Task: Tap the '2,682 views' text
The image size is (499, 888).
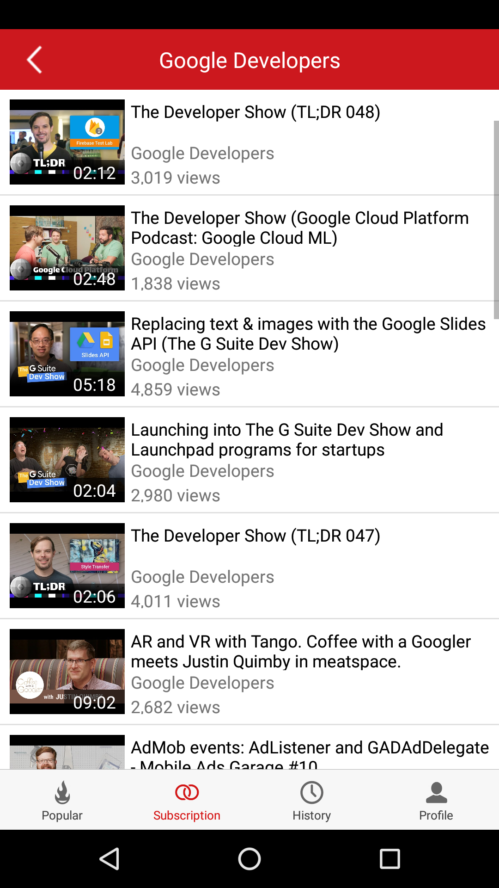Action: (x=176, y=708)
